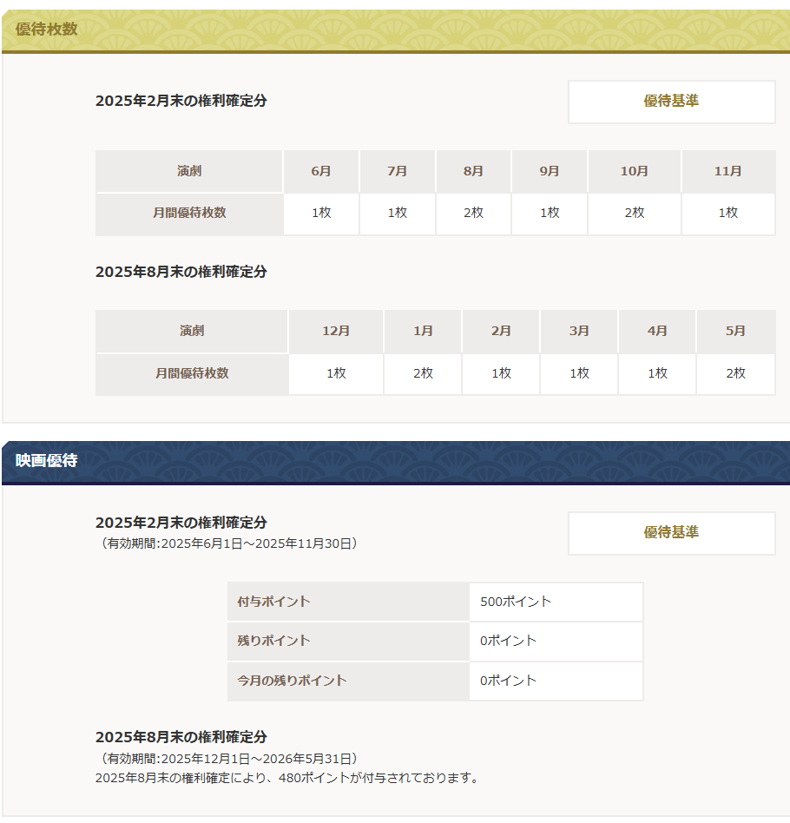This screenshot has height=823, width=790.
Task: Select the 6月 column header
Action: pos(321,171)
